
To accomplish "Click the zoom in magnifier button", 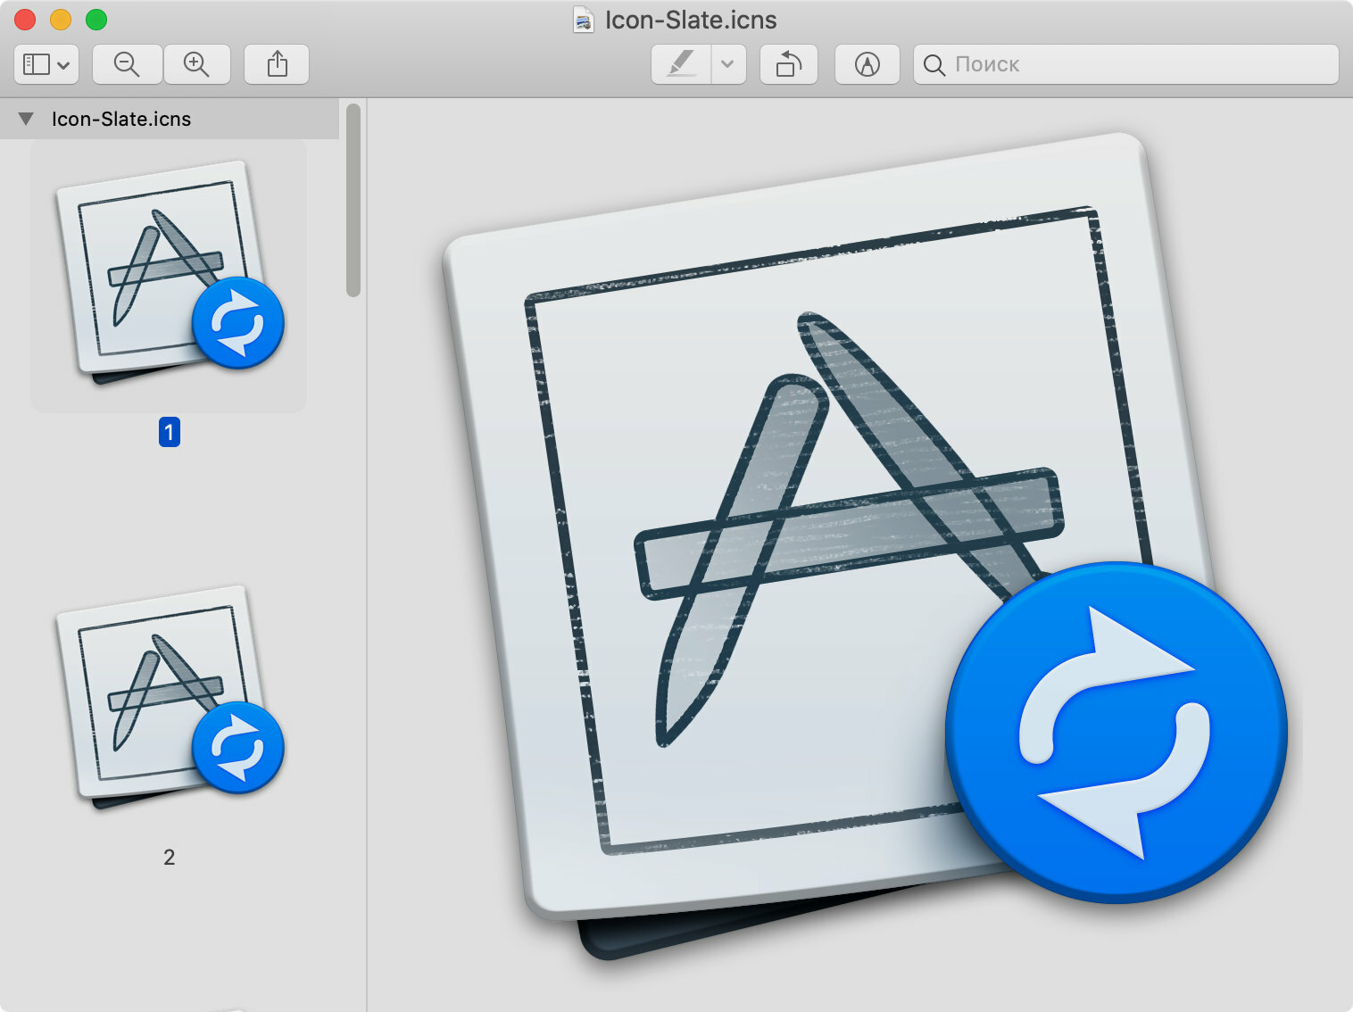I will click(196, 64).
